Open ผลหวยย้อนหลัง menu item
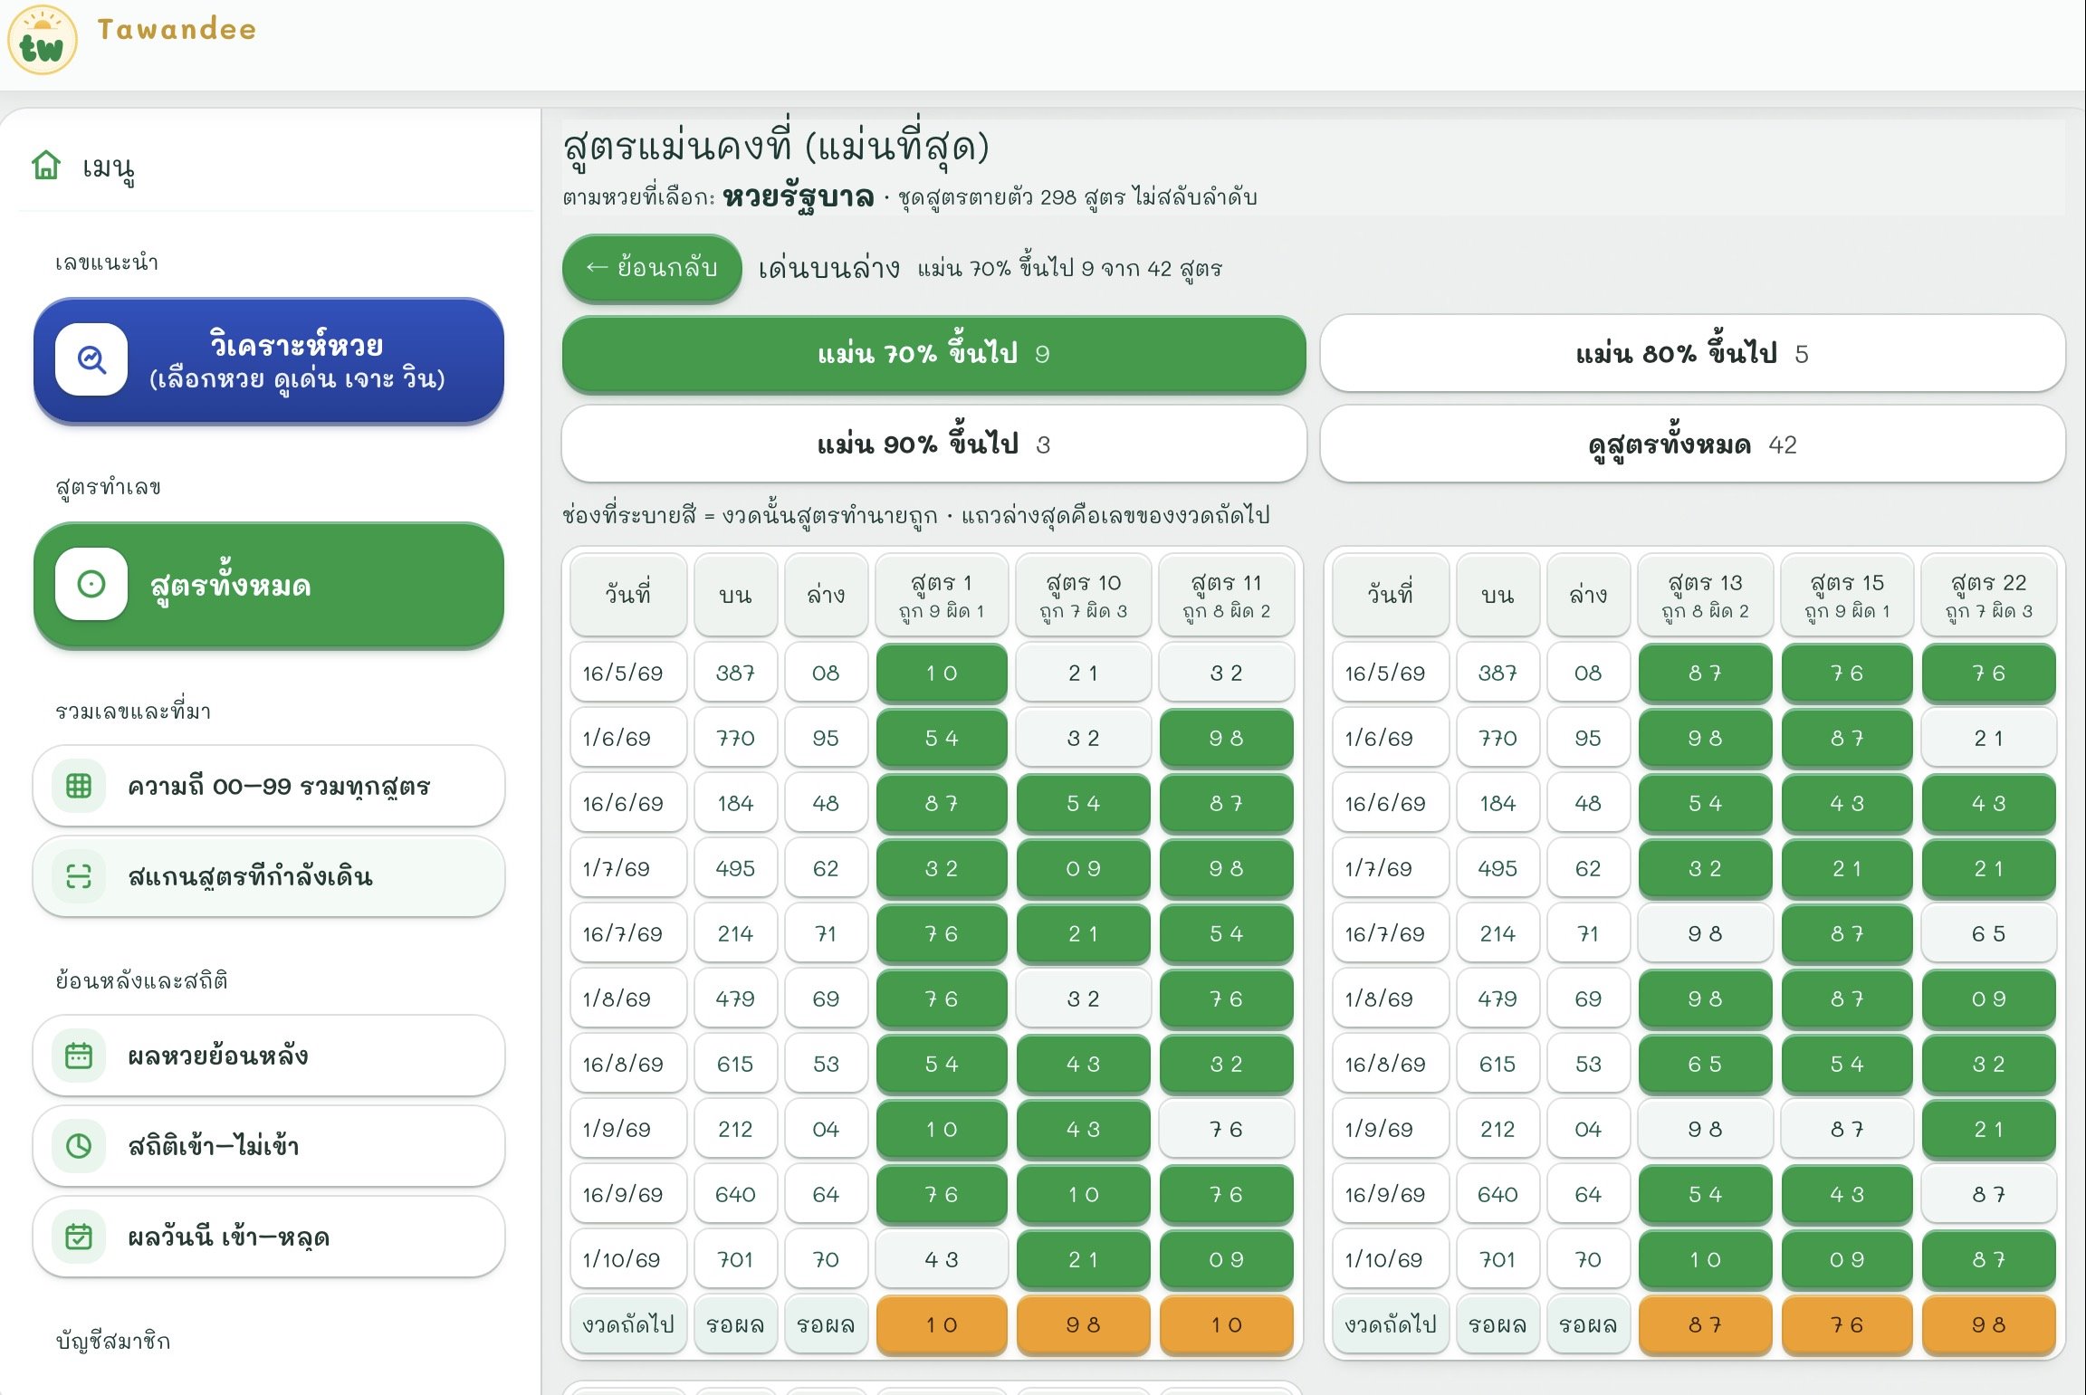The height and width of the screenshot is (1395, 2086). pos(269,1056)
